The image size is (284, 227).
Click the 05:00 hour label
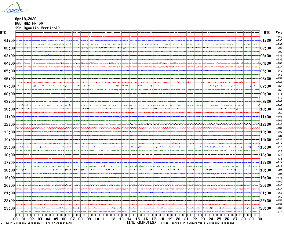point(9,71)
